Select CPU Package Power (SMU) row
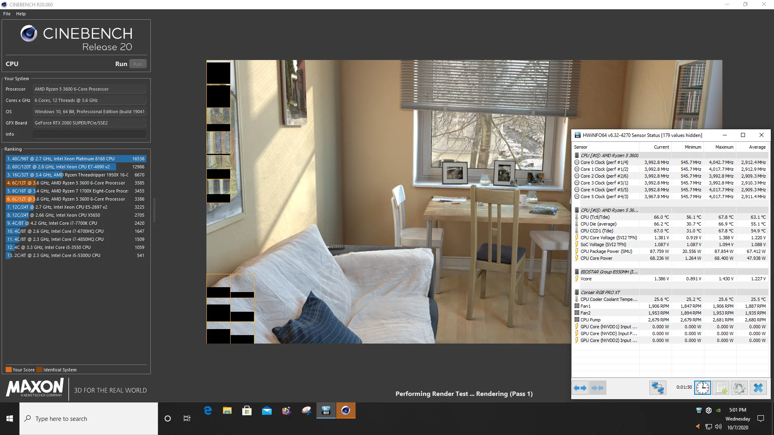The width and height of the screenshot is (774, 435). click(x=670, y=251)
